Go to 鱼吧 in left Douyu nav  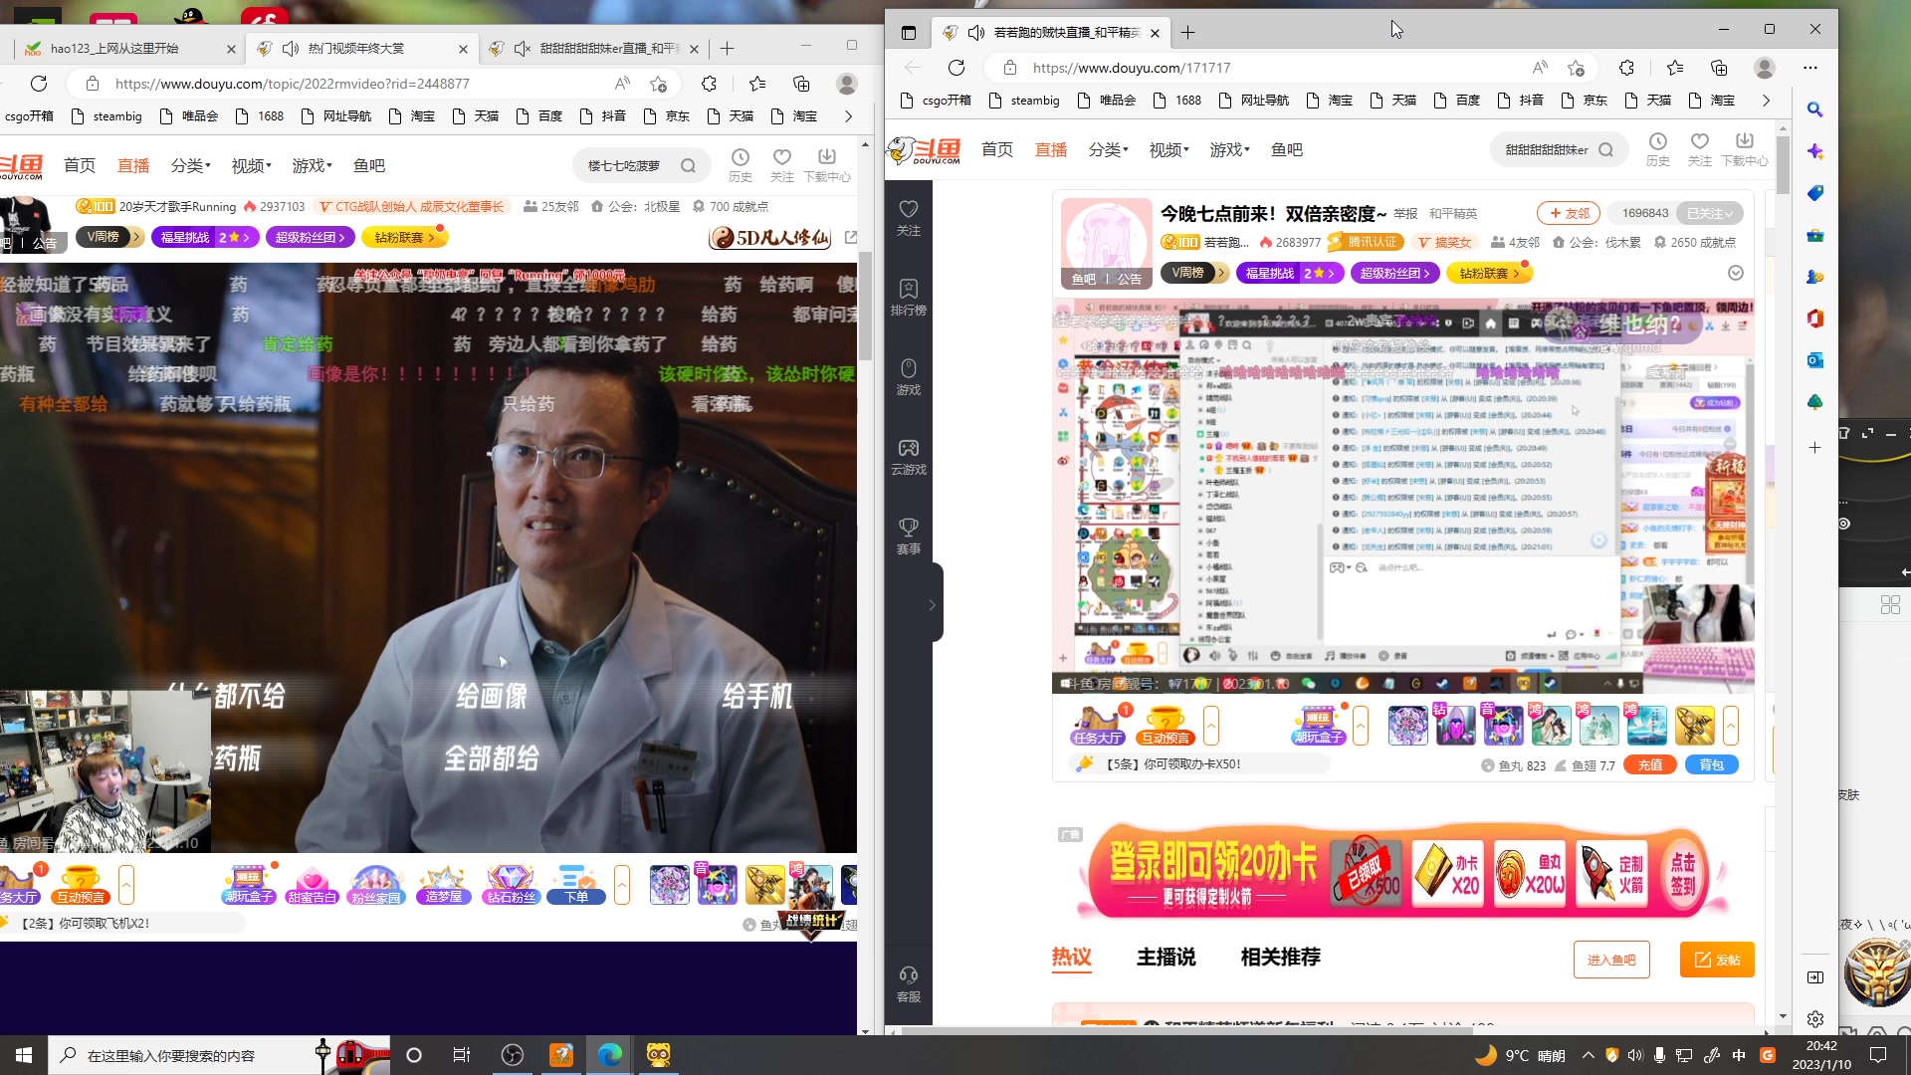(368, 165)
